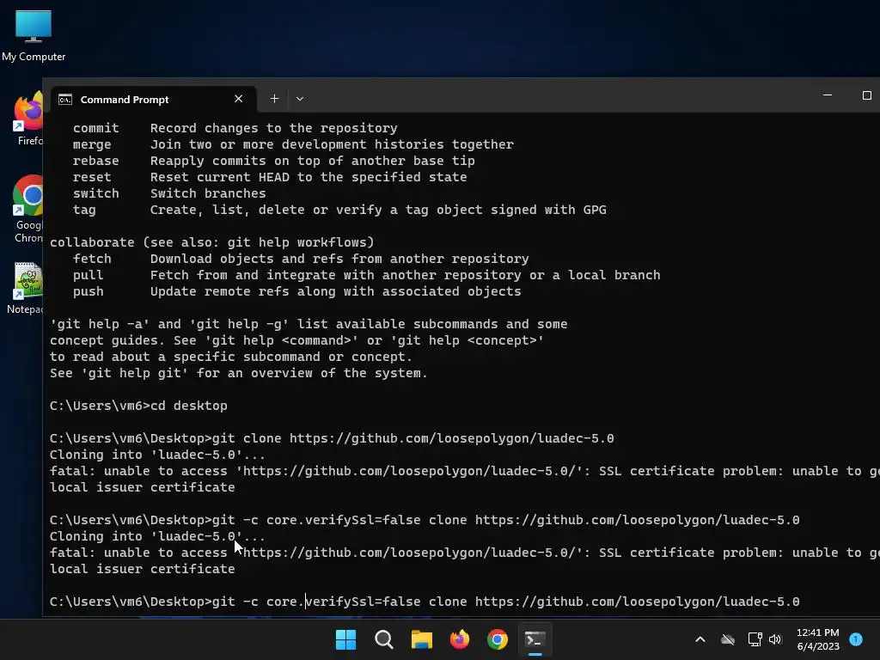Screen dimensions: 880x660
Task: Maximize the terminal window
Action: coord(866,95)
